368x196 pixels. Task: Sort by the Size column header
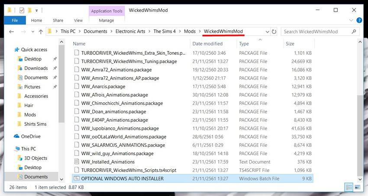click(290, 44)
